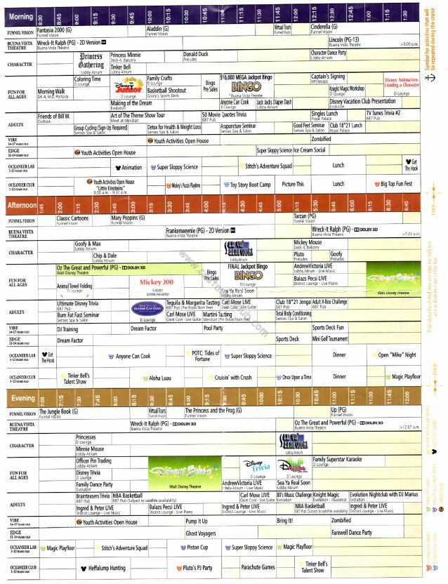Click Tarzan (PG) listing
448x584 pixels.
coord(305,216)
